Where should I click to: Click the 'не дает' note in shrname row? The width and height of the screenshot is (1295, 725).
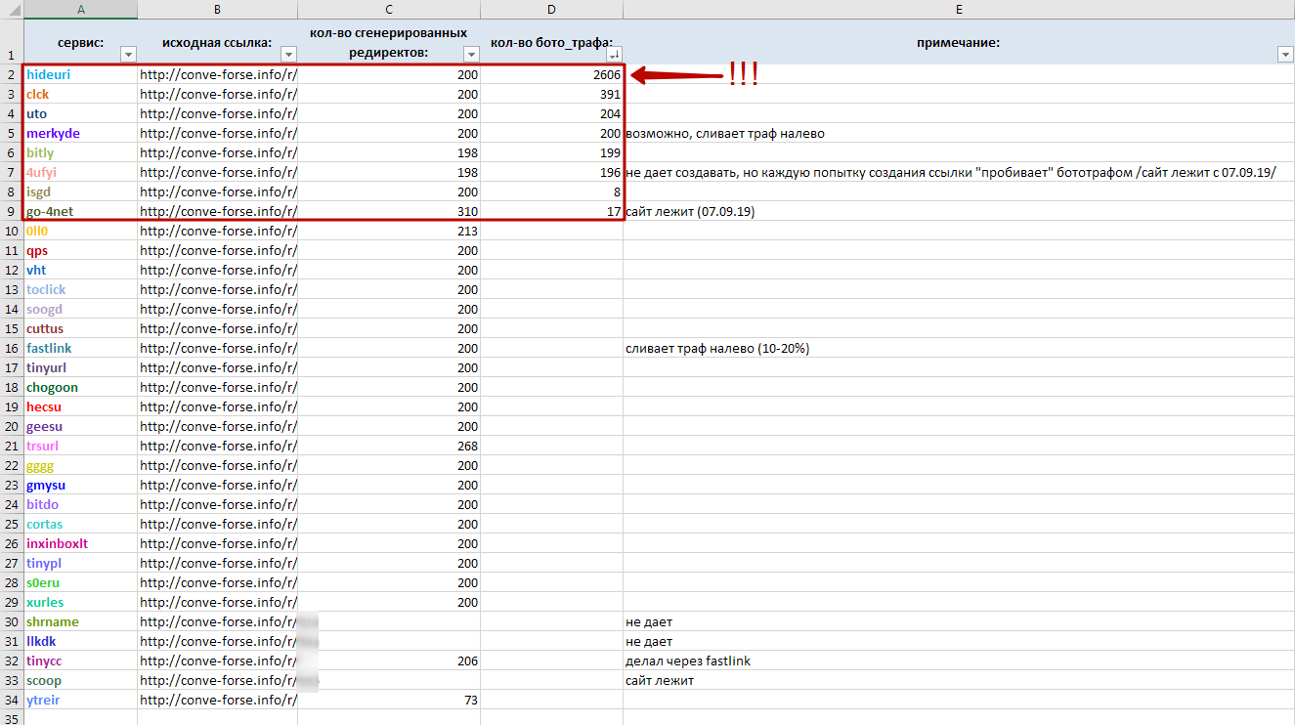[649, 621]
